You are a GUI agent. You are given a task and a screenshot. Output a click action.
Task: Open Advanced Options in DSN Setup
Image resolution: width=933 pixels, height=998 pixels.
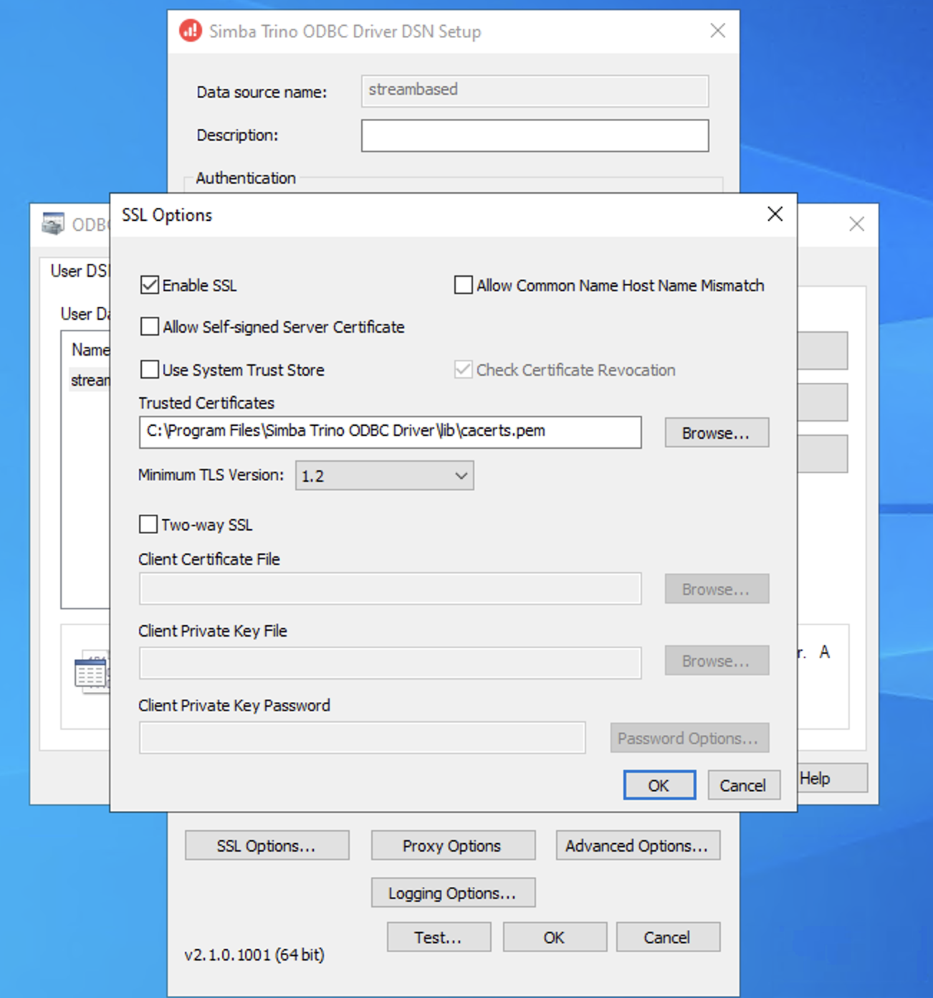638,846
